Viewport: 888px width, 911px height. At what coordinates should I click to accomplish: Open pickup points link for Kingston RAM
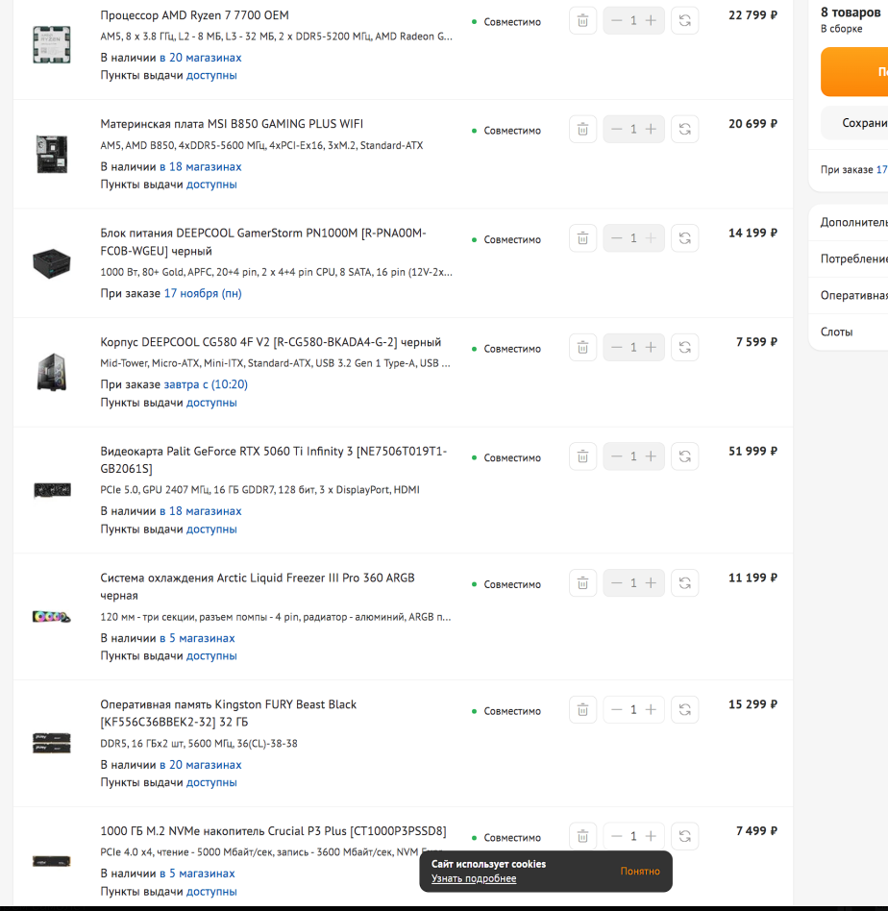(x=211, y=782)
